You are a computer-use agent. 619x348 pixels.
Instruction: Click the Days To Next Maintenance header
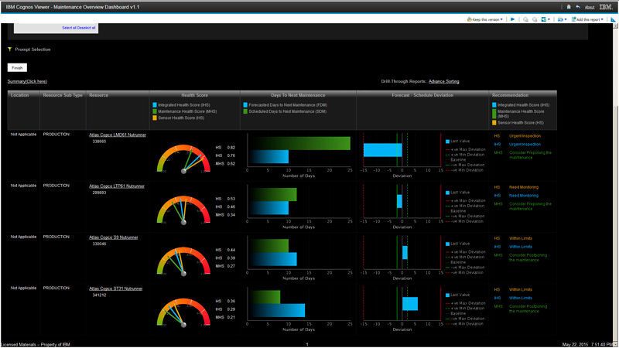298,95
